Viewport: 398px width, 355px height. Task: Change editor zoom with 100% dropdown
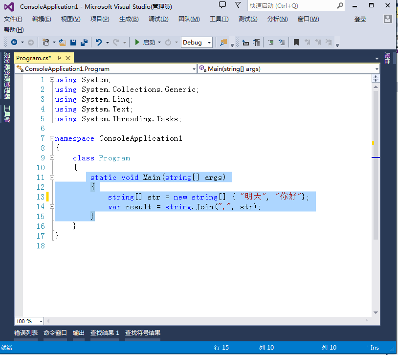(x=28, y=321)
